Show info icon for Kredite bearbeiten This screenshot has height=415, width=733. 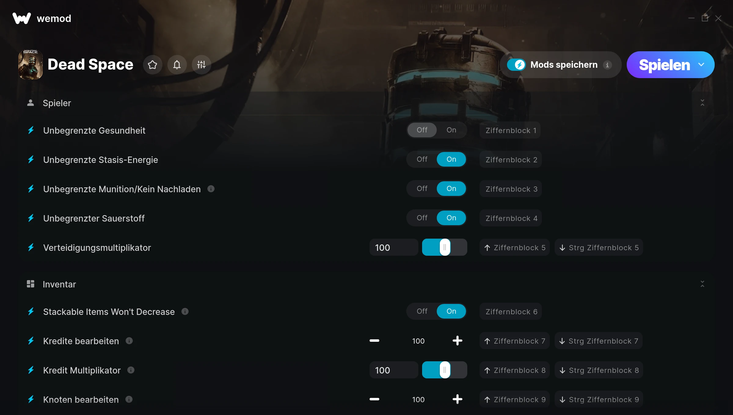coord(129,341)
